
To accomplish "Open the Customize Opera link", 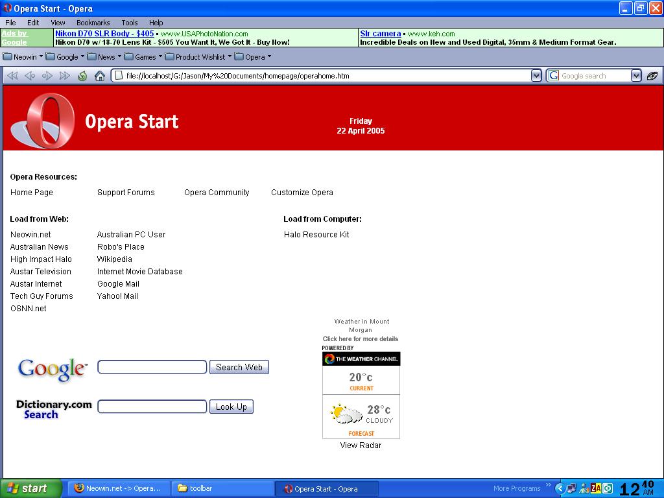I will (x=302, y=192).
